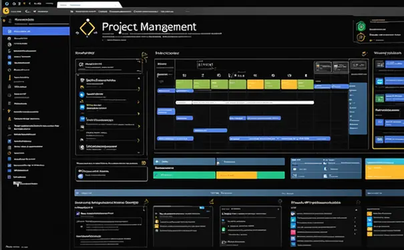
Task: Expand the topmost yellow chevron in task list
Action: pos(139,89)
